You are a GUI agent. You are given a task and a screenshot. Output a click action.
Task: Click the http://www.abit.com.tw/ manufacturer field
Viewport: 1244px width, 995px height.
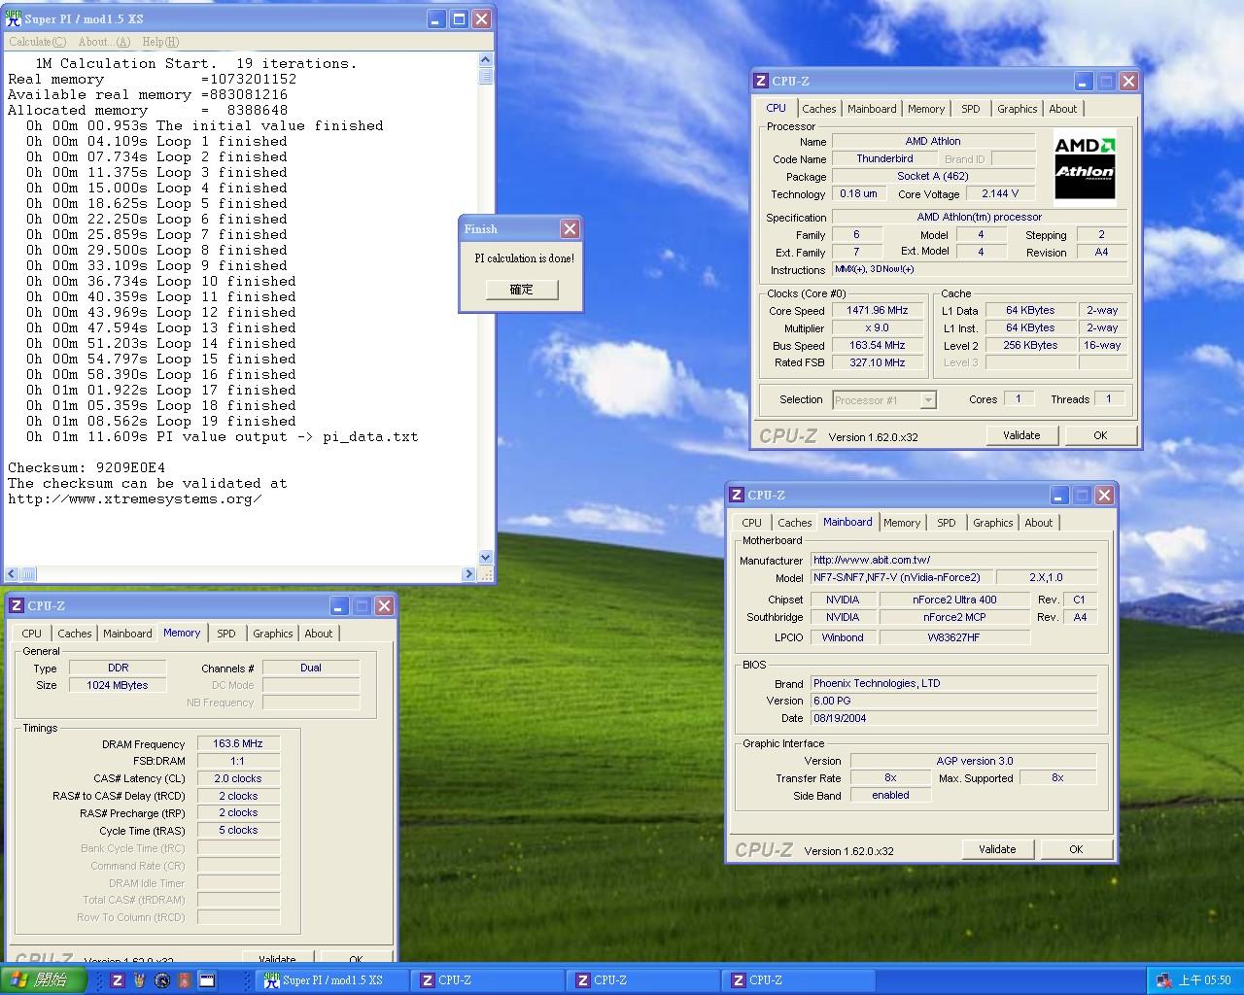[954, 560]
